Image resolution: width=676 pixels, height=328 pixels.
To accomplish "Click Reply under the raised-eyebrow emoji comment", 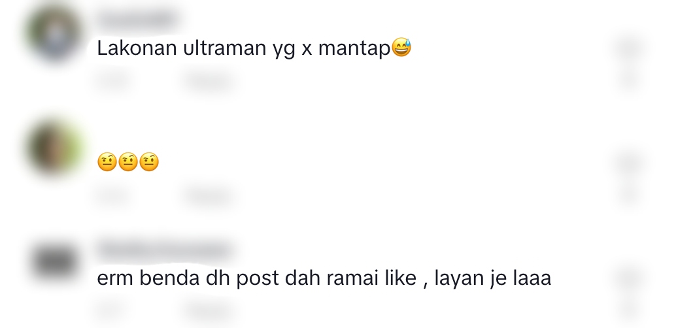I will click(209, 195).
